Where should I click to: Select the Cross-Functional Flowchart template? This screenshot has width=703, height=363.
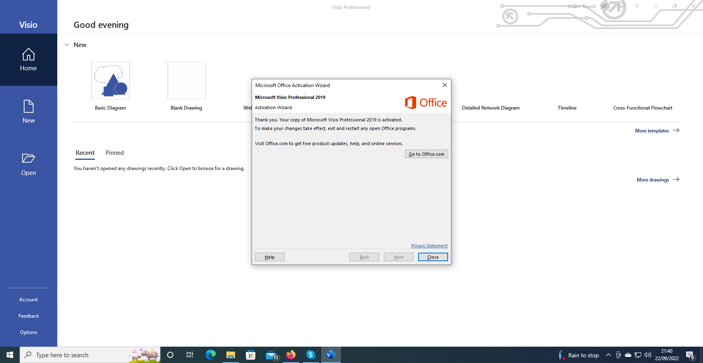pyautogui.click(x=643, y=108)
